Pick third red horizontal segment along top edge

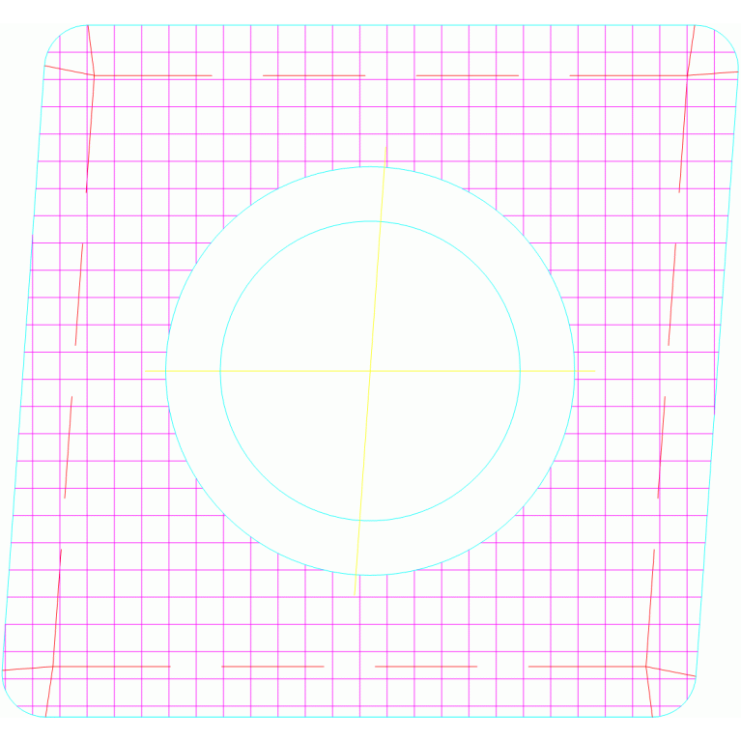point(467,75)
